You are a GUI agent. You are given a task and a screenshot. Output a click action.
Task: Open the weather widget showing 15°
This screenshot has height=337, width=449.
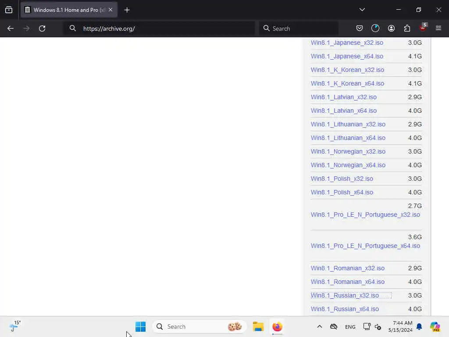click(14, 326)
